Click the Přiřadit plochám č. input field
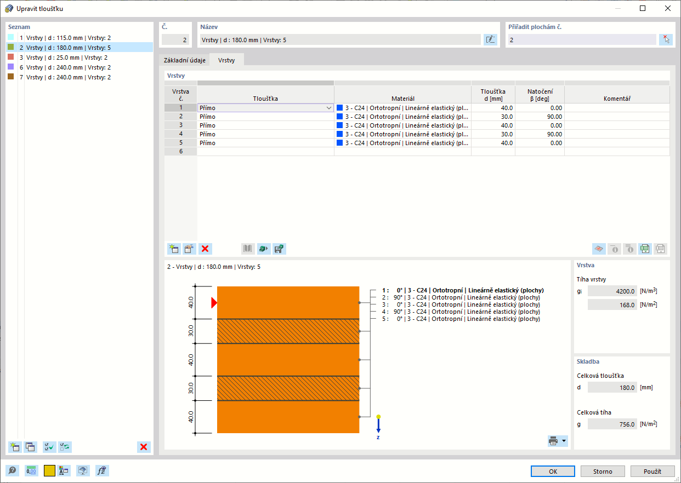The image size is (681, 483). (x=581, y=39)
